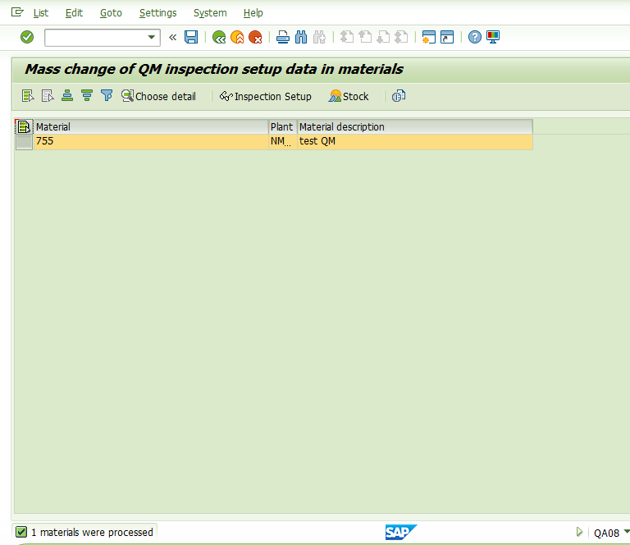
Task: Click the table select-all corner icon
Action: pyautogui.click(x=24, y=127)
